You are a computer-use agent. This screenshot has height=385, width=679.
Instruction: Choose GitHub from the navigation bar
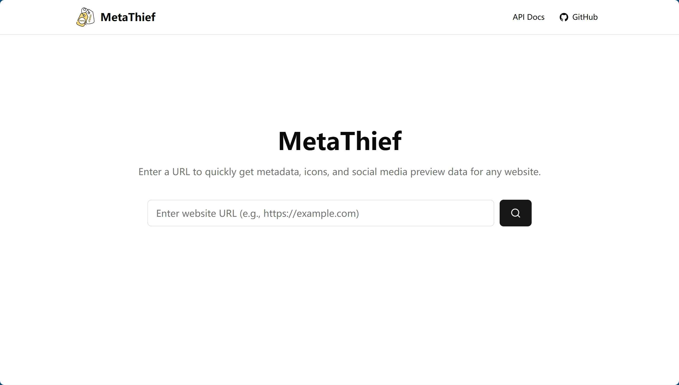(x=579, y=17)
